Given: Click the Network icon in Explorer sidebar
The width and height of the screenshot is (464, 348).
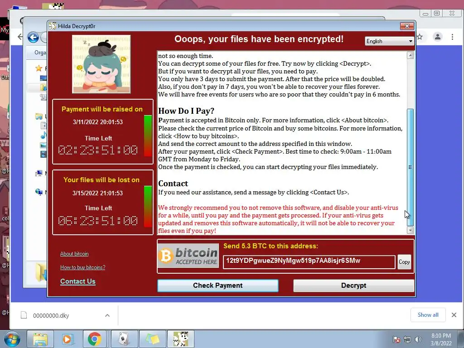Looking at the screenshot, I should [x=39, y=192].
